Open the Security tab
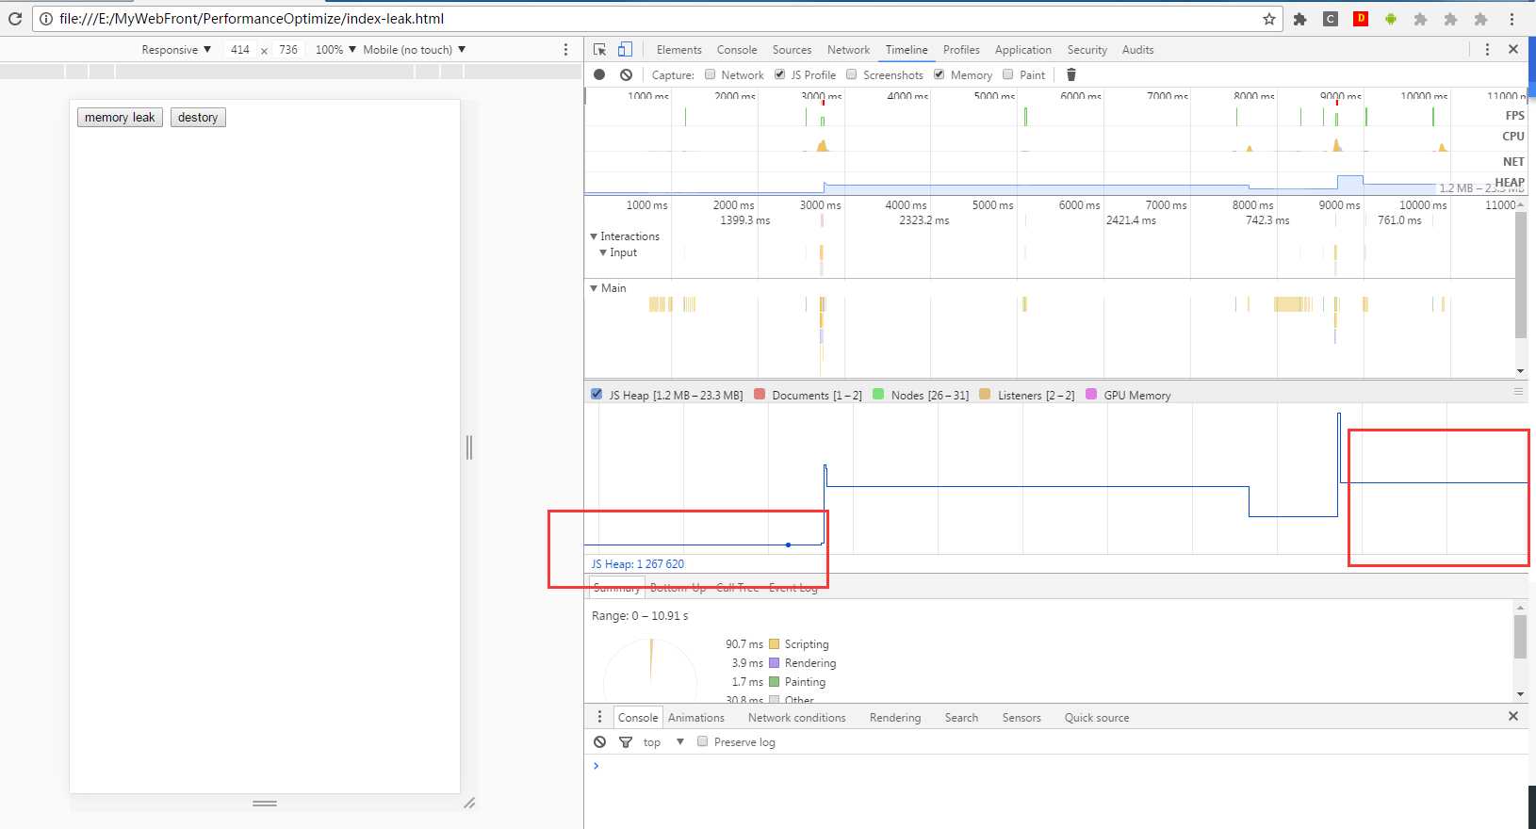1536x829 pixels. click(1087, 50)
